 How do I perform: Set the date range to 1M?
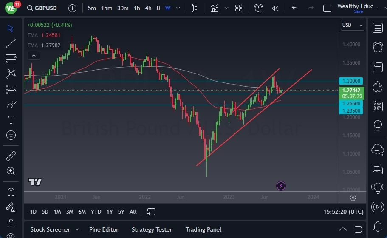57,212
